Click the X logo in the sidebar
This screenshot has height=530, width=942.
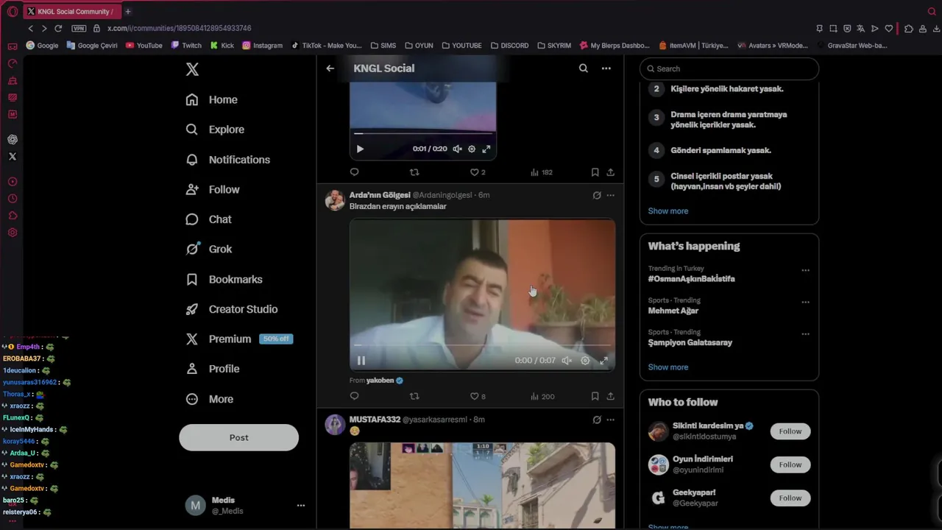192,69
